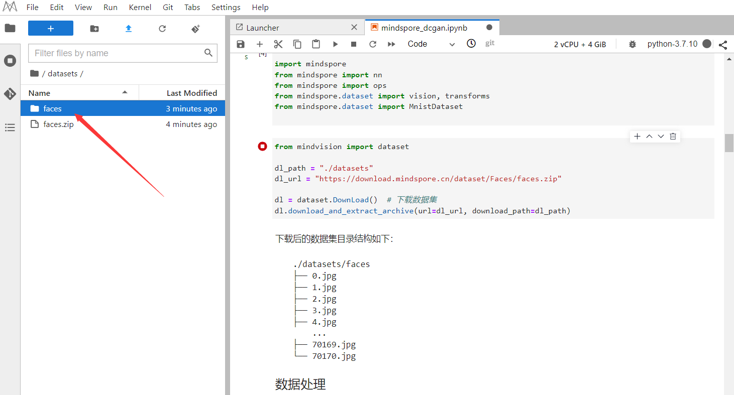Close the Launcher tab
This screenshot has height=395, width=734.
coord(354,28)
